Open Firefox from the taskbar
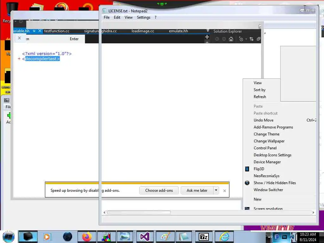Image resolution: width=324 pixels, height=243 pixels. point(87,237)
